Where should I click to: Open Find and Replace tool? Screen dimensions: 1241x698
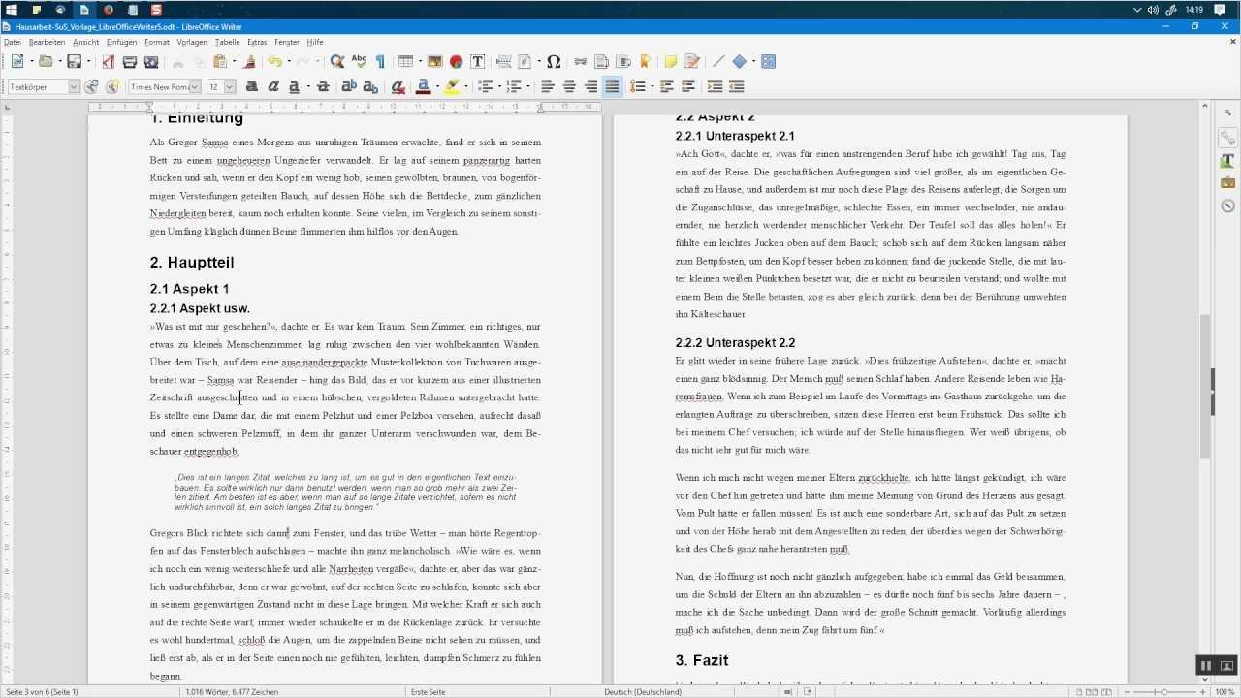point(336,62)
